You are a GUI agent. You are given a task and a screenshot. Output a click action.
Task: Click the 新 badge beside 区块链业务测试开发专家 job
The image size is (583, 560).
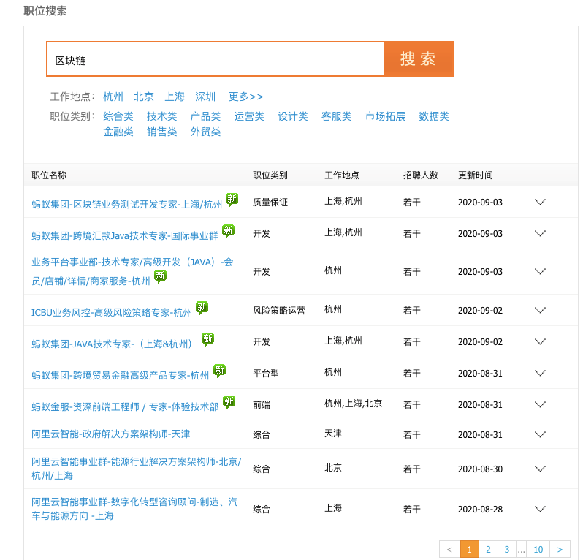coord(232,199)
